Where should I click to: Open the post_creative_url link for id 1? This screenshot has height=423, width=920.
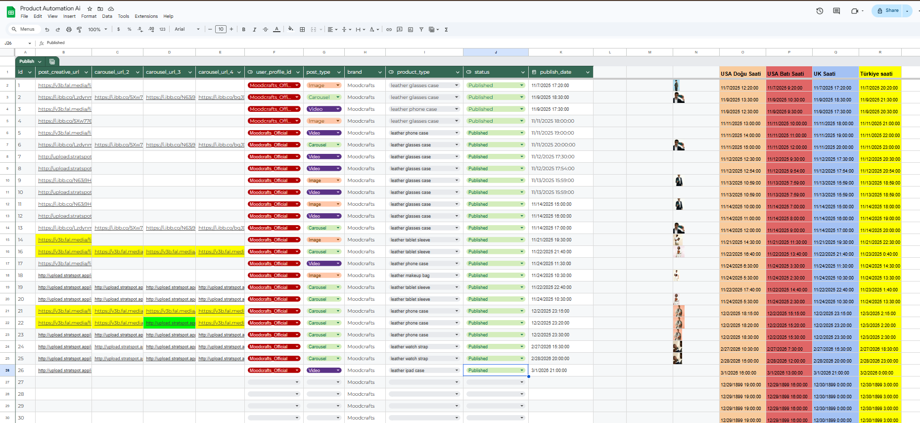click(64, 86)
